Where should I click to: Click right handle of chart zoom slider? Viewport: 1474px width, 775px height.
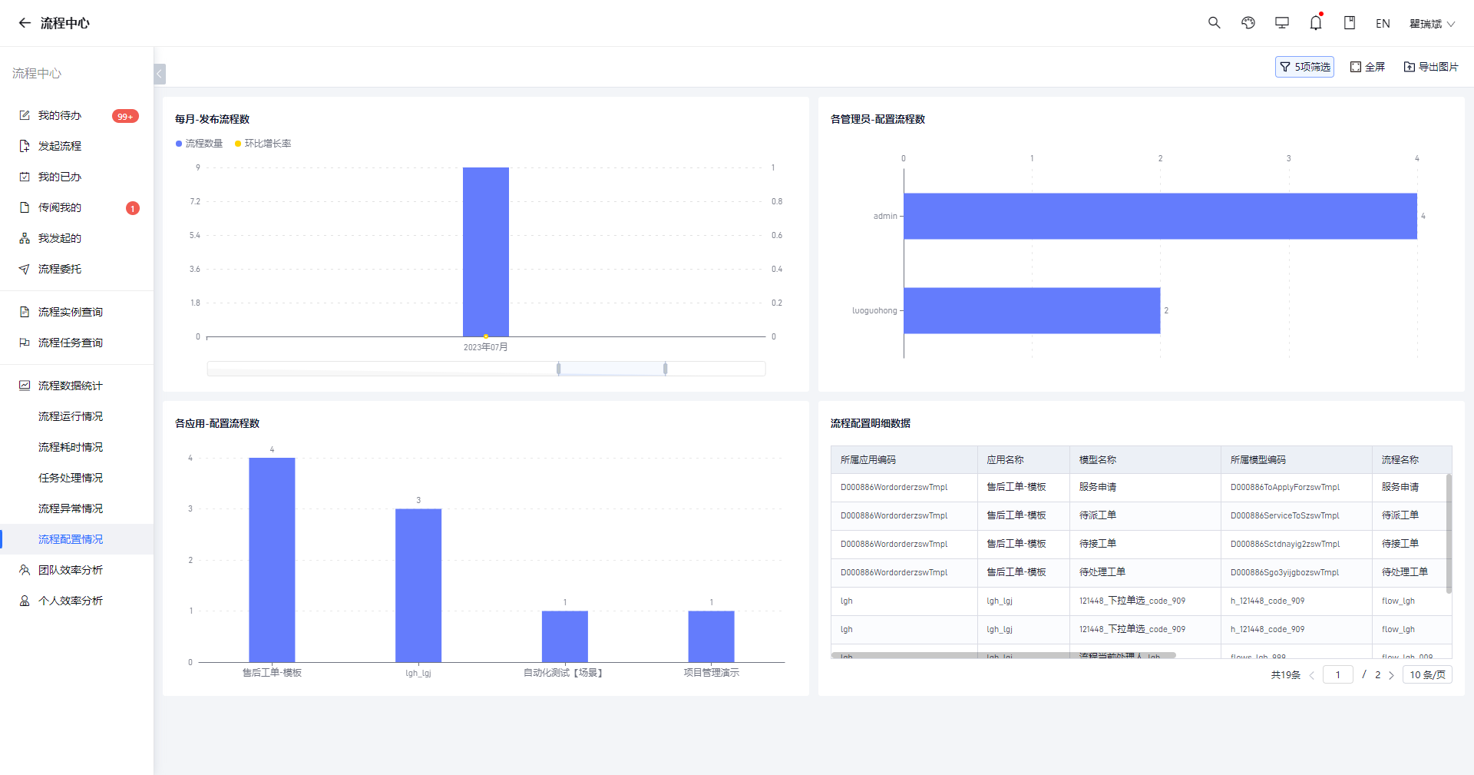coord(665,369)
